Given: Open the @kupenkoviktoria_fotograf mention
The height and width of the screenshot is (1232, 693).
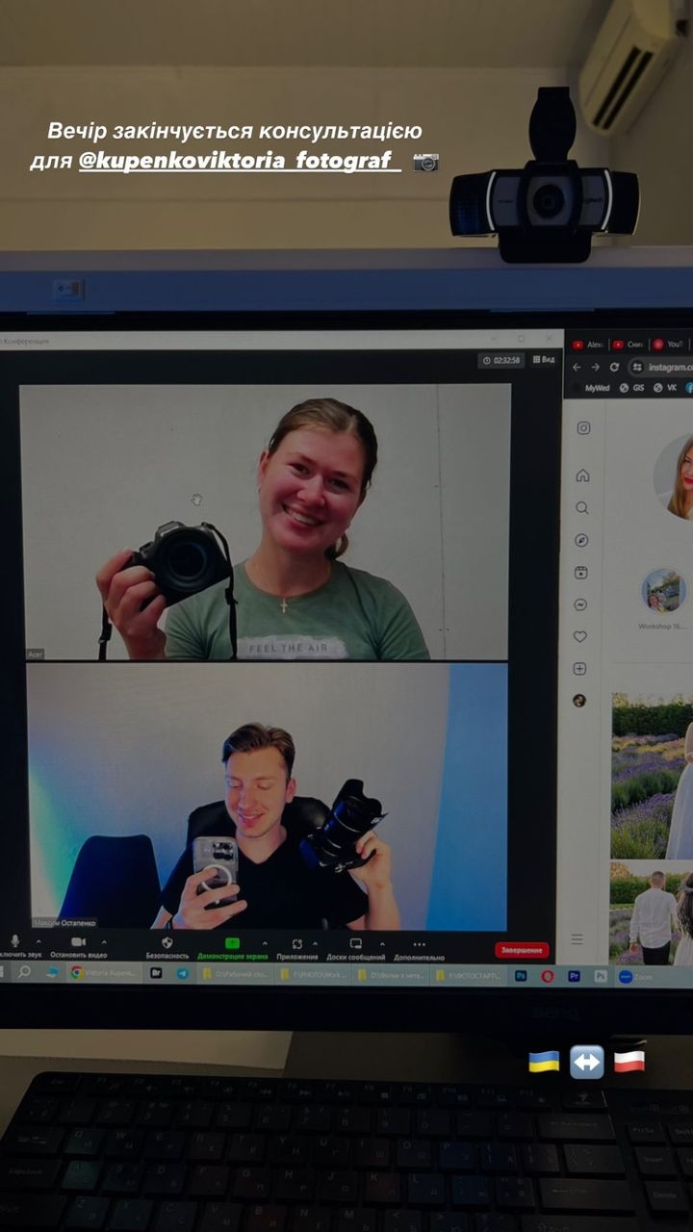Looking at the screenshot, I should [x=240, y=162].
